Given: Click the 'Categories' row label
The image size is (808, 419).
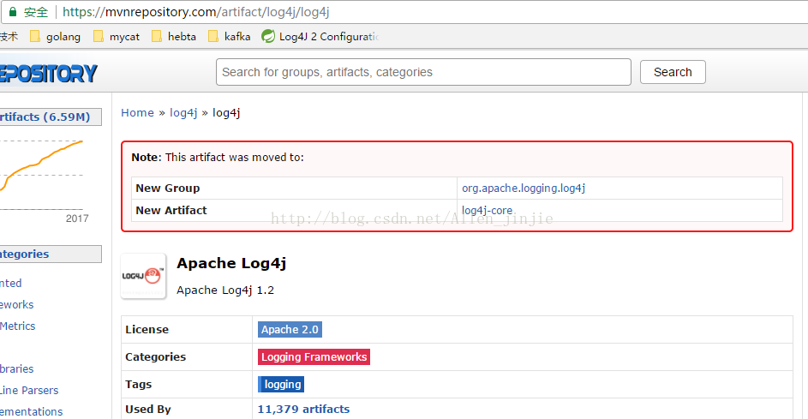Looking at the screenshot, I should click(x=156, y=357).
